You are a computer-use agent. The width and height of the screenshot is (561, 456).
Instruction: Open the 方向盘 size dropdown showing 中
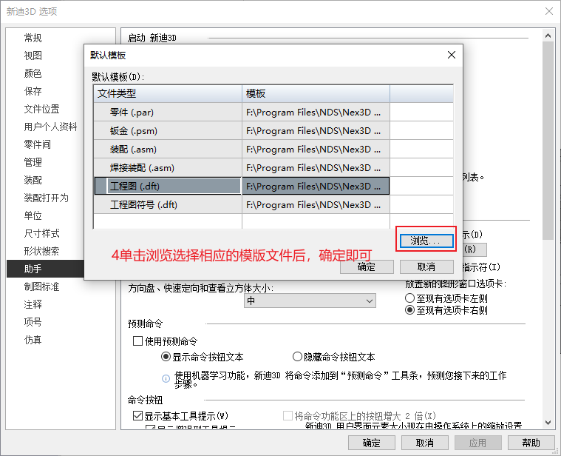(310, 301)
